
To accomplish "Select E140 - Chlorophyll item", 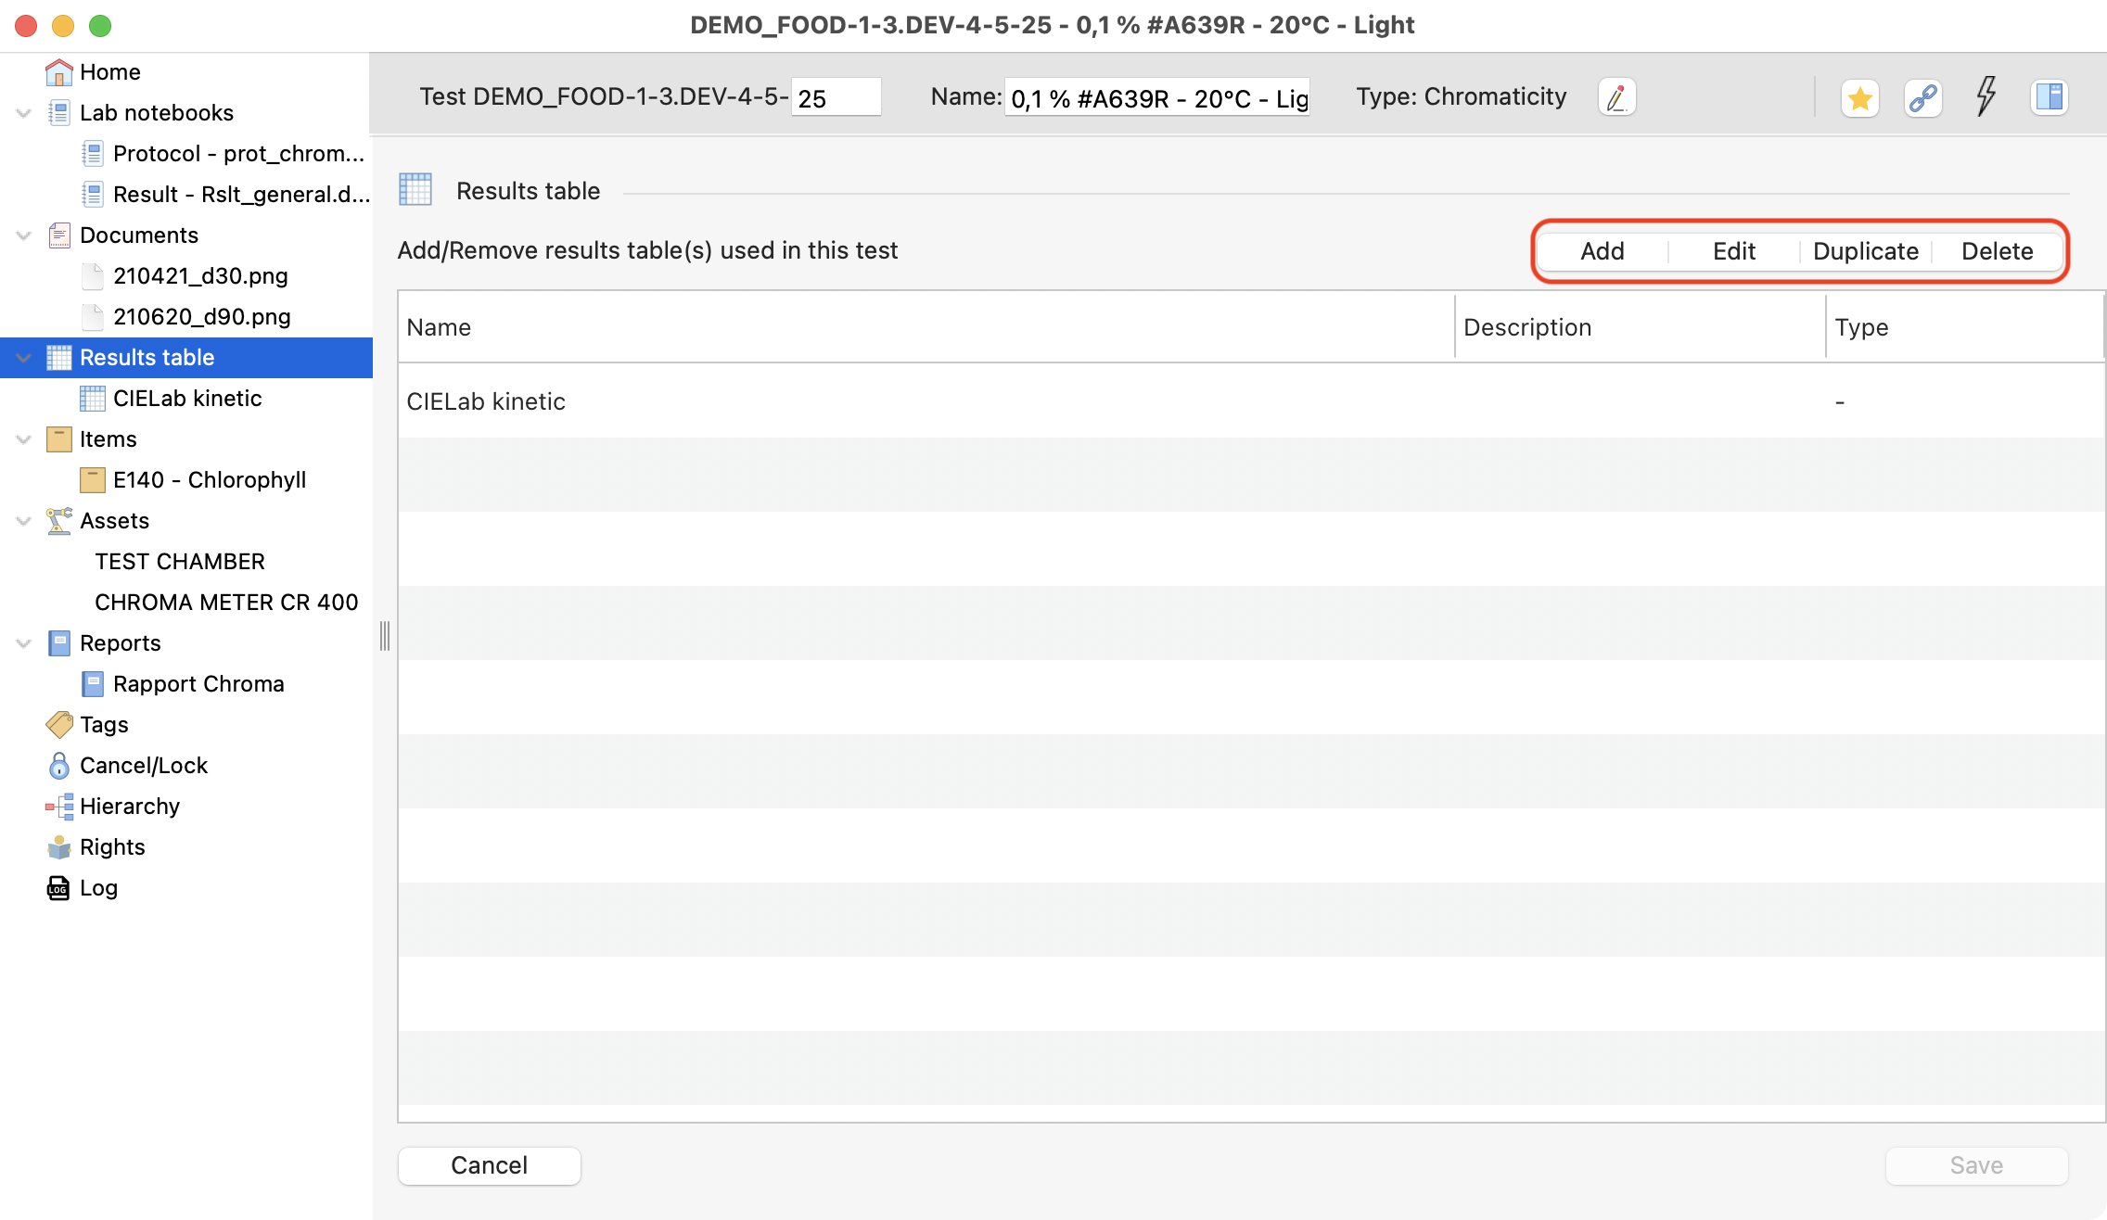I will (x=210, y=480).
